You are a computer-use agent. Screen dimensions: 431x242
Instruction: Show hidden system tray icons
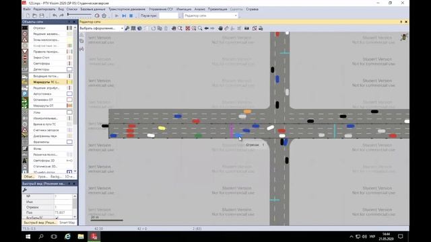pos(352,236)
